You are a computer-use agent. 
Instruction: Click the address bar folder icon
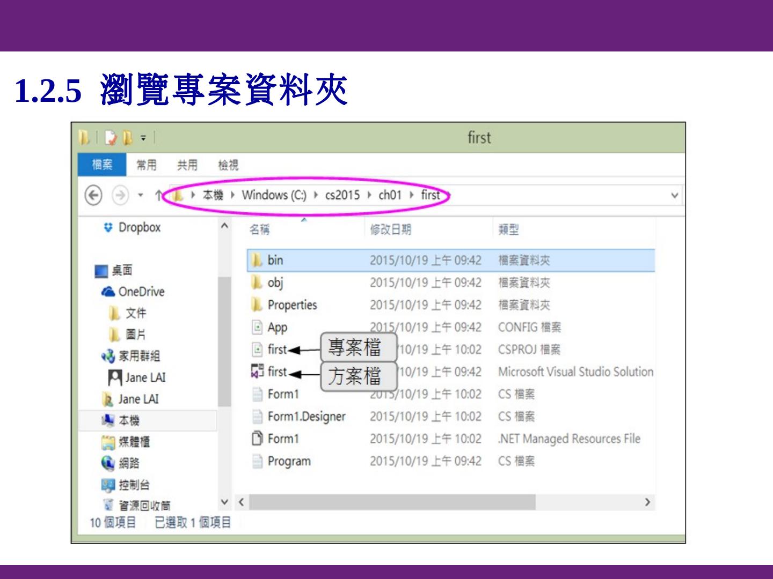coord(178,196)
